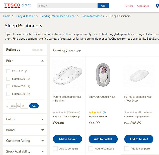
Task: Click the store locator pin icon
Action: tap(157, 6)
